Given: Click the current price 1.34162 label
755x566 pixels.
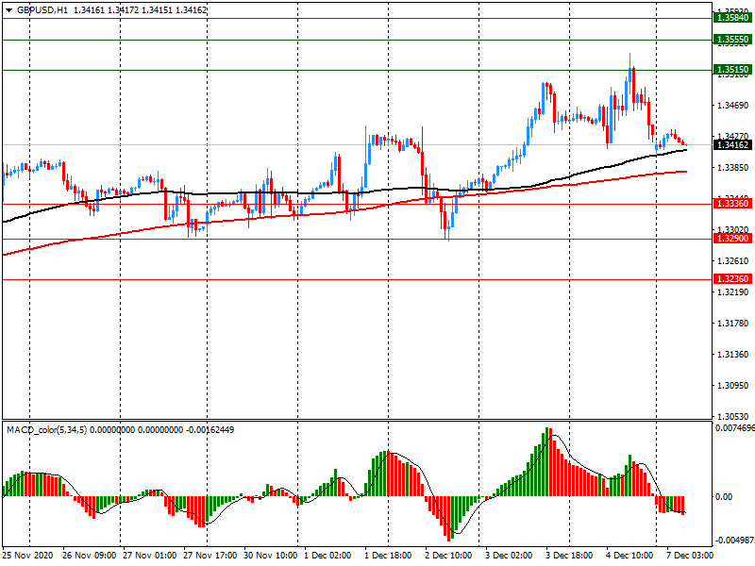Looking at the screenshot, I should click(733, 144).
